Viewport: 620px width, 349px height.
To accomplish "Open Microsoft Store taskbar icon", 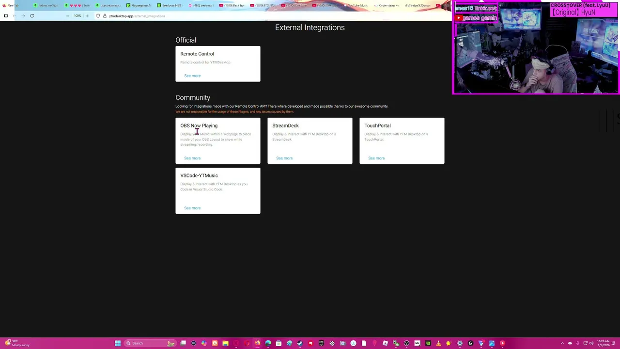I will pyautogui.click(x=279, y=343).
